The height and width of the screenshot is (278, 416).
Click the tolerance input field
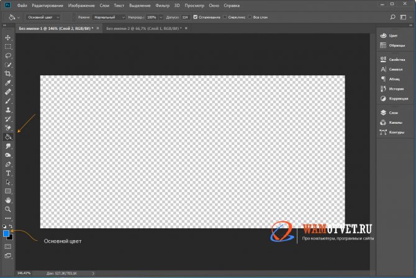(x=186, y=17)
